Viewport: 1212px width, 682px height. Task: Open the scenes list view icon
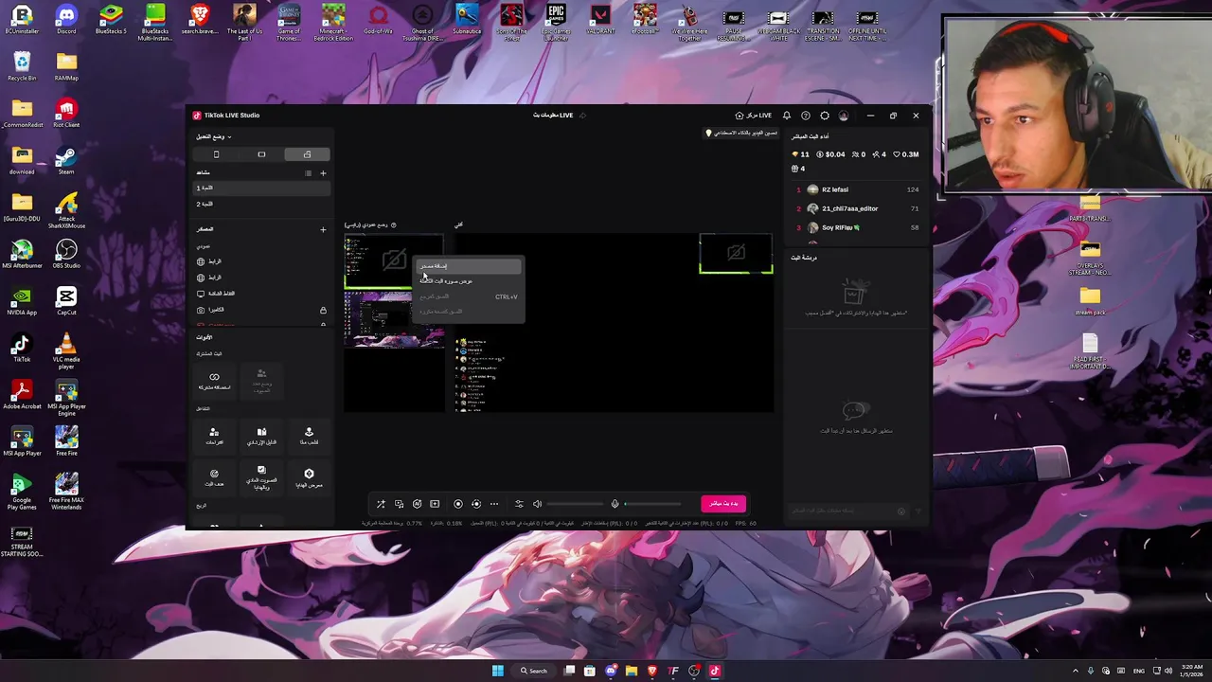(x=308, y=173)
